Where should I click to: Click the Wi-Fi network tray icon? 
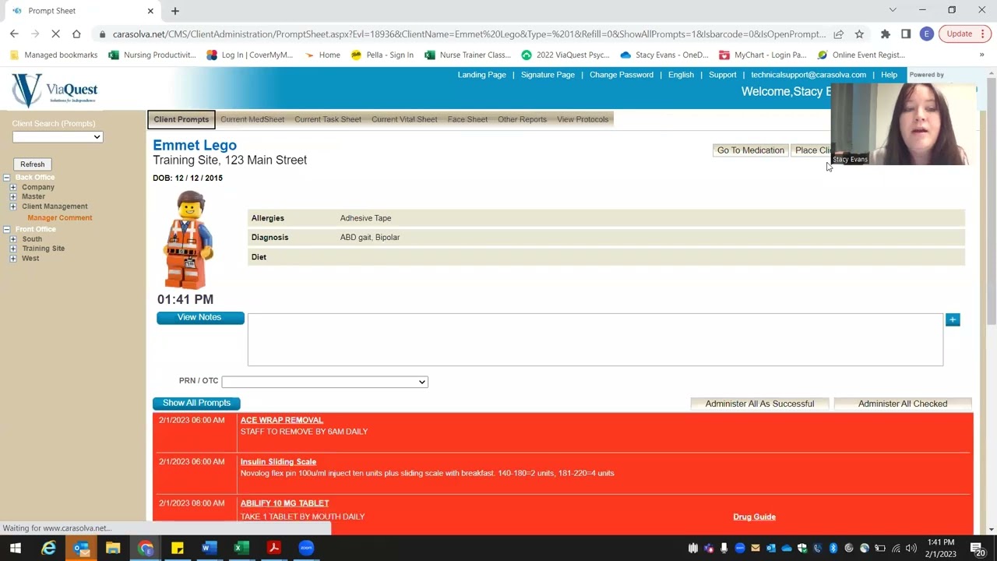click(x=896, y=549)
